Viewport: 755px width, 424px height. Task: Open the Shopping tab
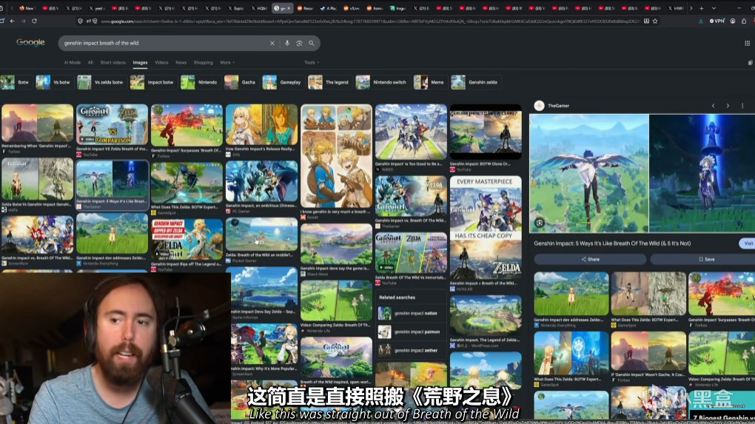pos(204,63)
